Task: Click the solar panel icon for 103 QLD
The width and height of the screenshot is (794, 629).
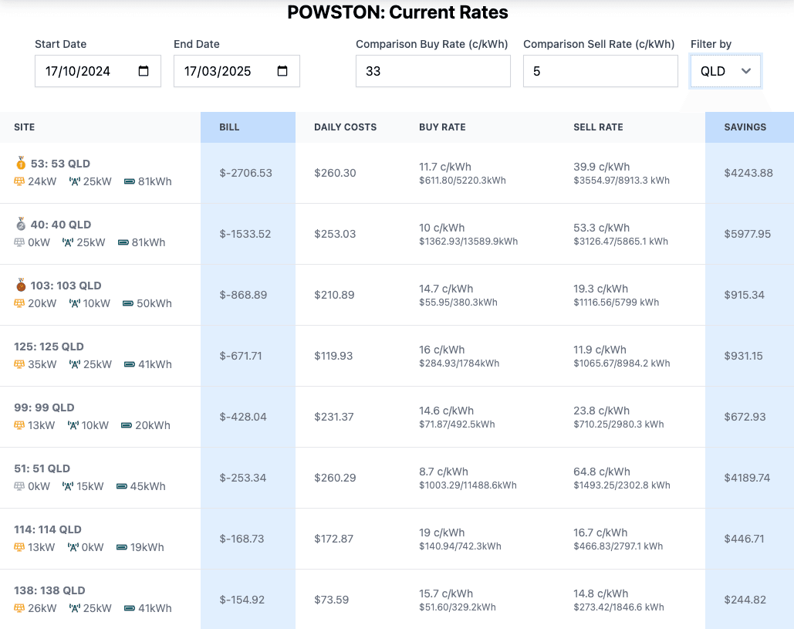Action: [19, 303]
